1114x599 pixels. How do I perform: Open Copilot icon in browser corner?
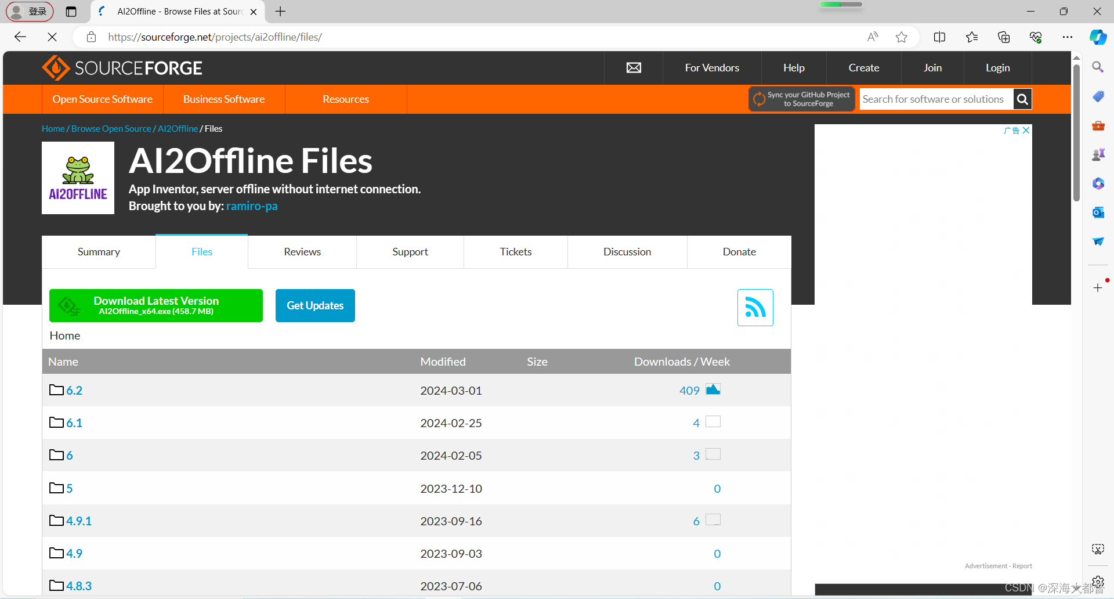[x=1098, y=37]
